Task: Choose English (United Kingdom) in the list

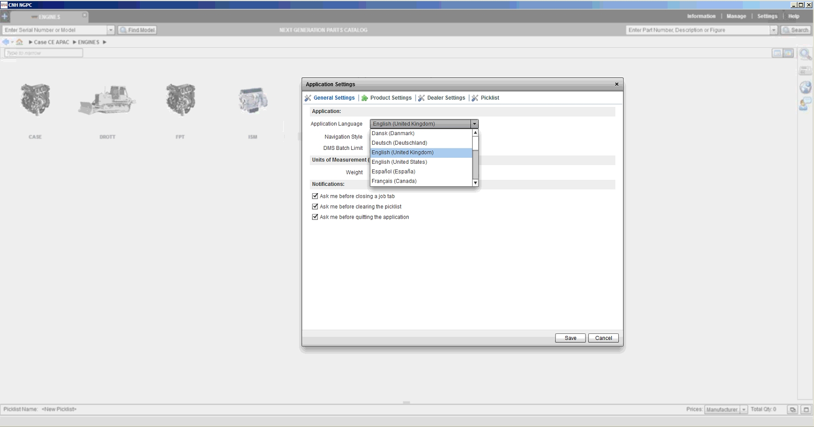Action: (421, 153)
